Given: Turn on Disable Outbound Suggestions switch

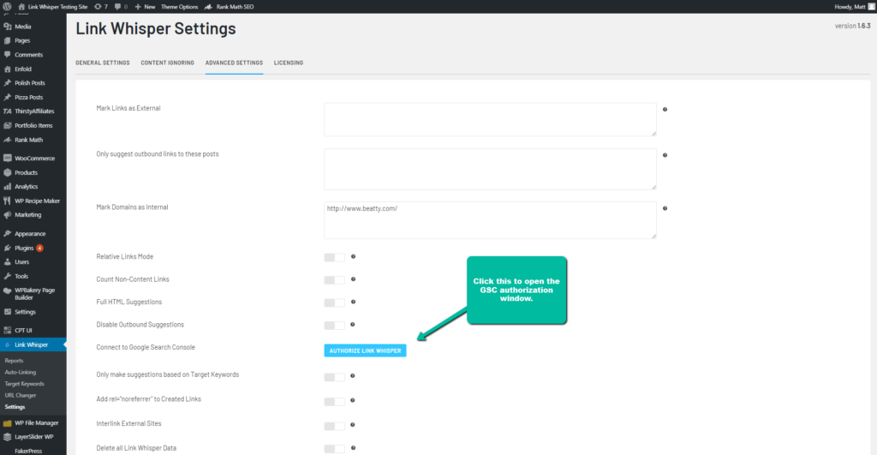Looking at the screenshot, I should [335, 325].
